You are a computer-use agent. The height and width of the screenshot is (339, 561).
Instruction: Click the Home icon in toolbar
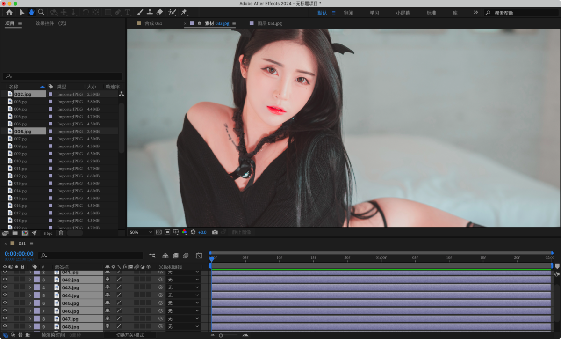(x=9, y=12)
